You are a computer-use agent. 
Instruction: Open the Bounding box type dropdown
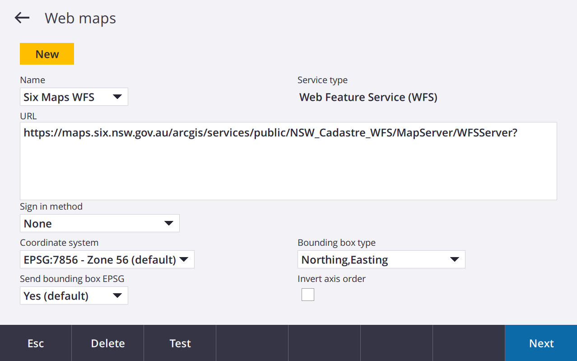pyautogui.click(x=382, y=259)
